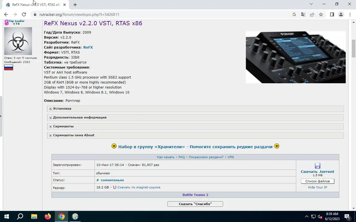Click the Russian flag icon

(9, 67)
